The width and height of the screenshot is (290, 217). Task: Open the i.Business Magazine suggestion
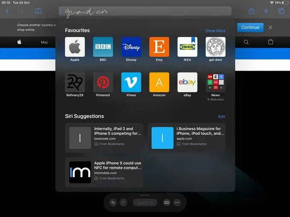tap(186, 138)
